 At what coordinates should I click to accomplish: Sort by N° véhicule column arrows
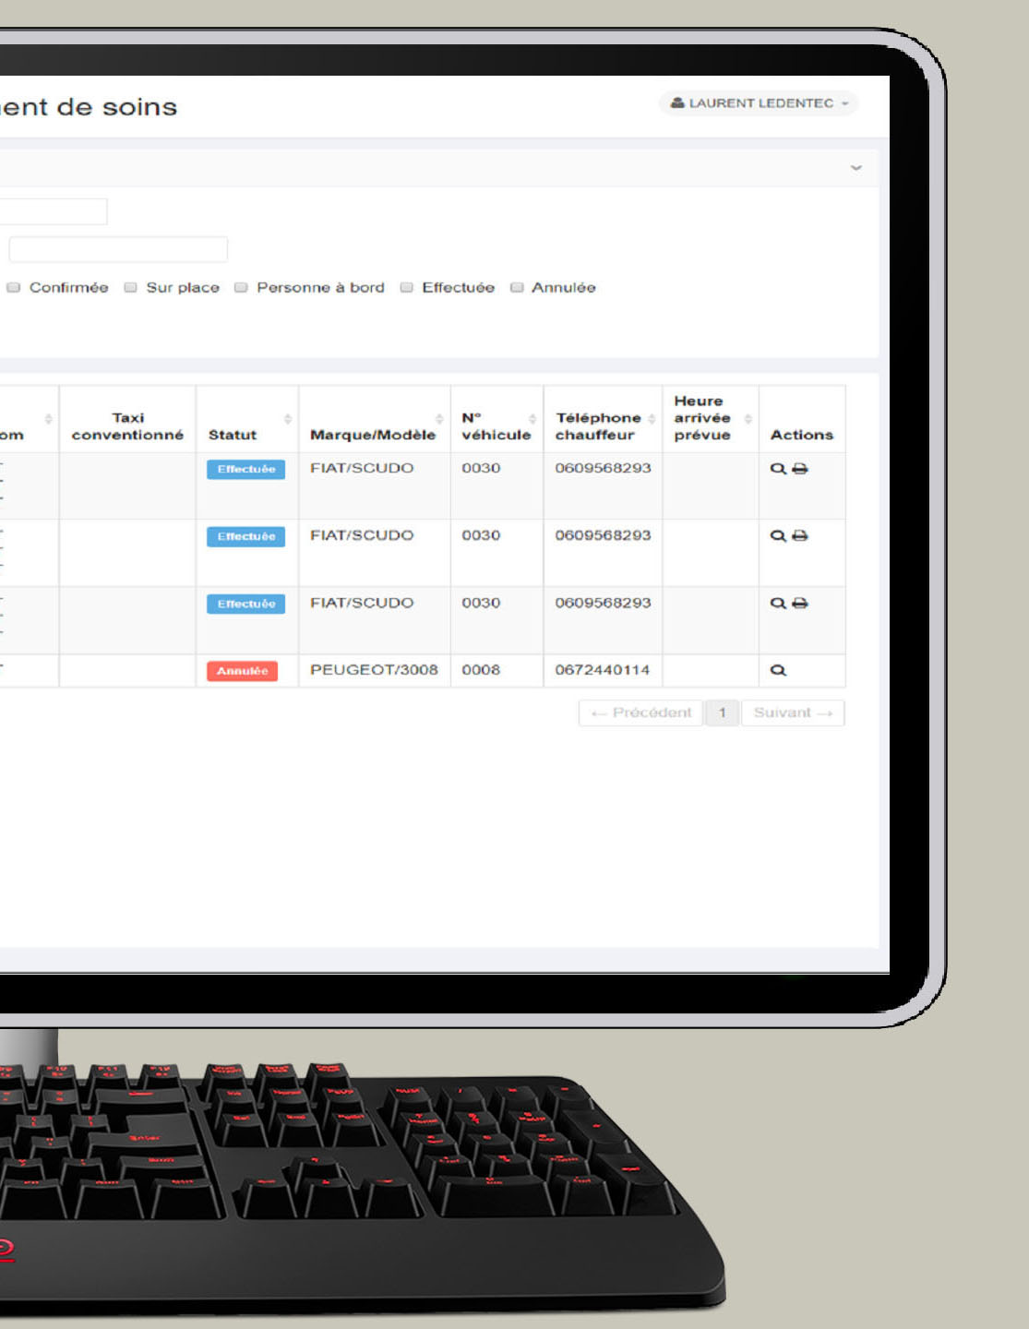pyautogui.click(x=532, y=419)
